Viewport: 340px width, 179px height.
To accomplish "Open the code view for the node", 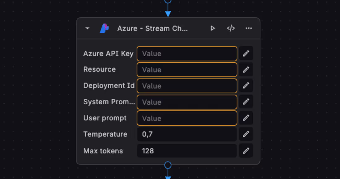I will click(231, 28).
